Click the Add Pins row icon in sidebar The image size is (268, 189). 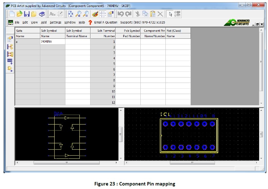(10, 61)
